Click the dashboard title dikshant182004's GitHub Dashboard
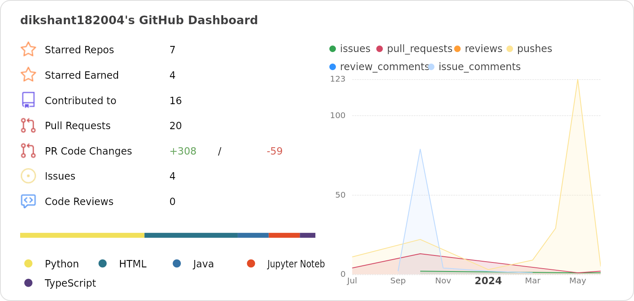The image size is (634, 301). tap(139, 21)
